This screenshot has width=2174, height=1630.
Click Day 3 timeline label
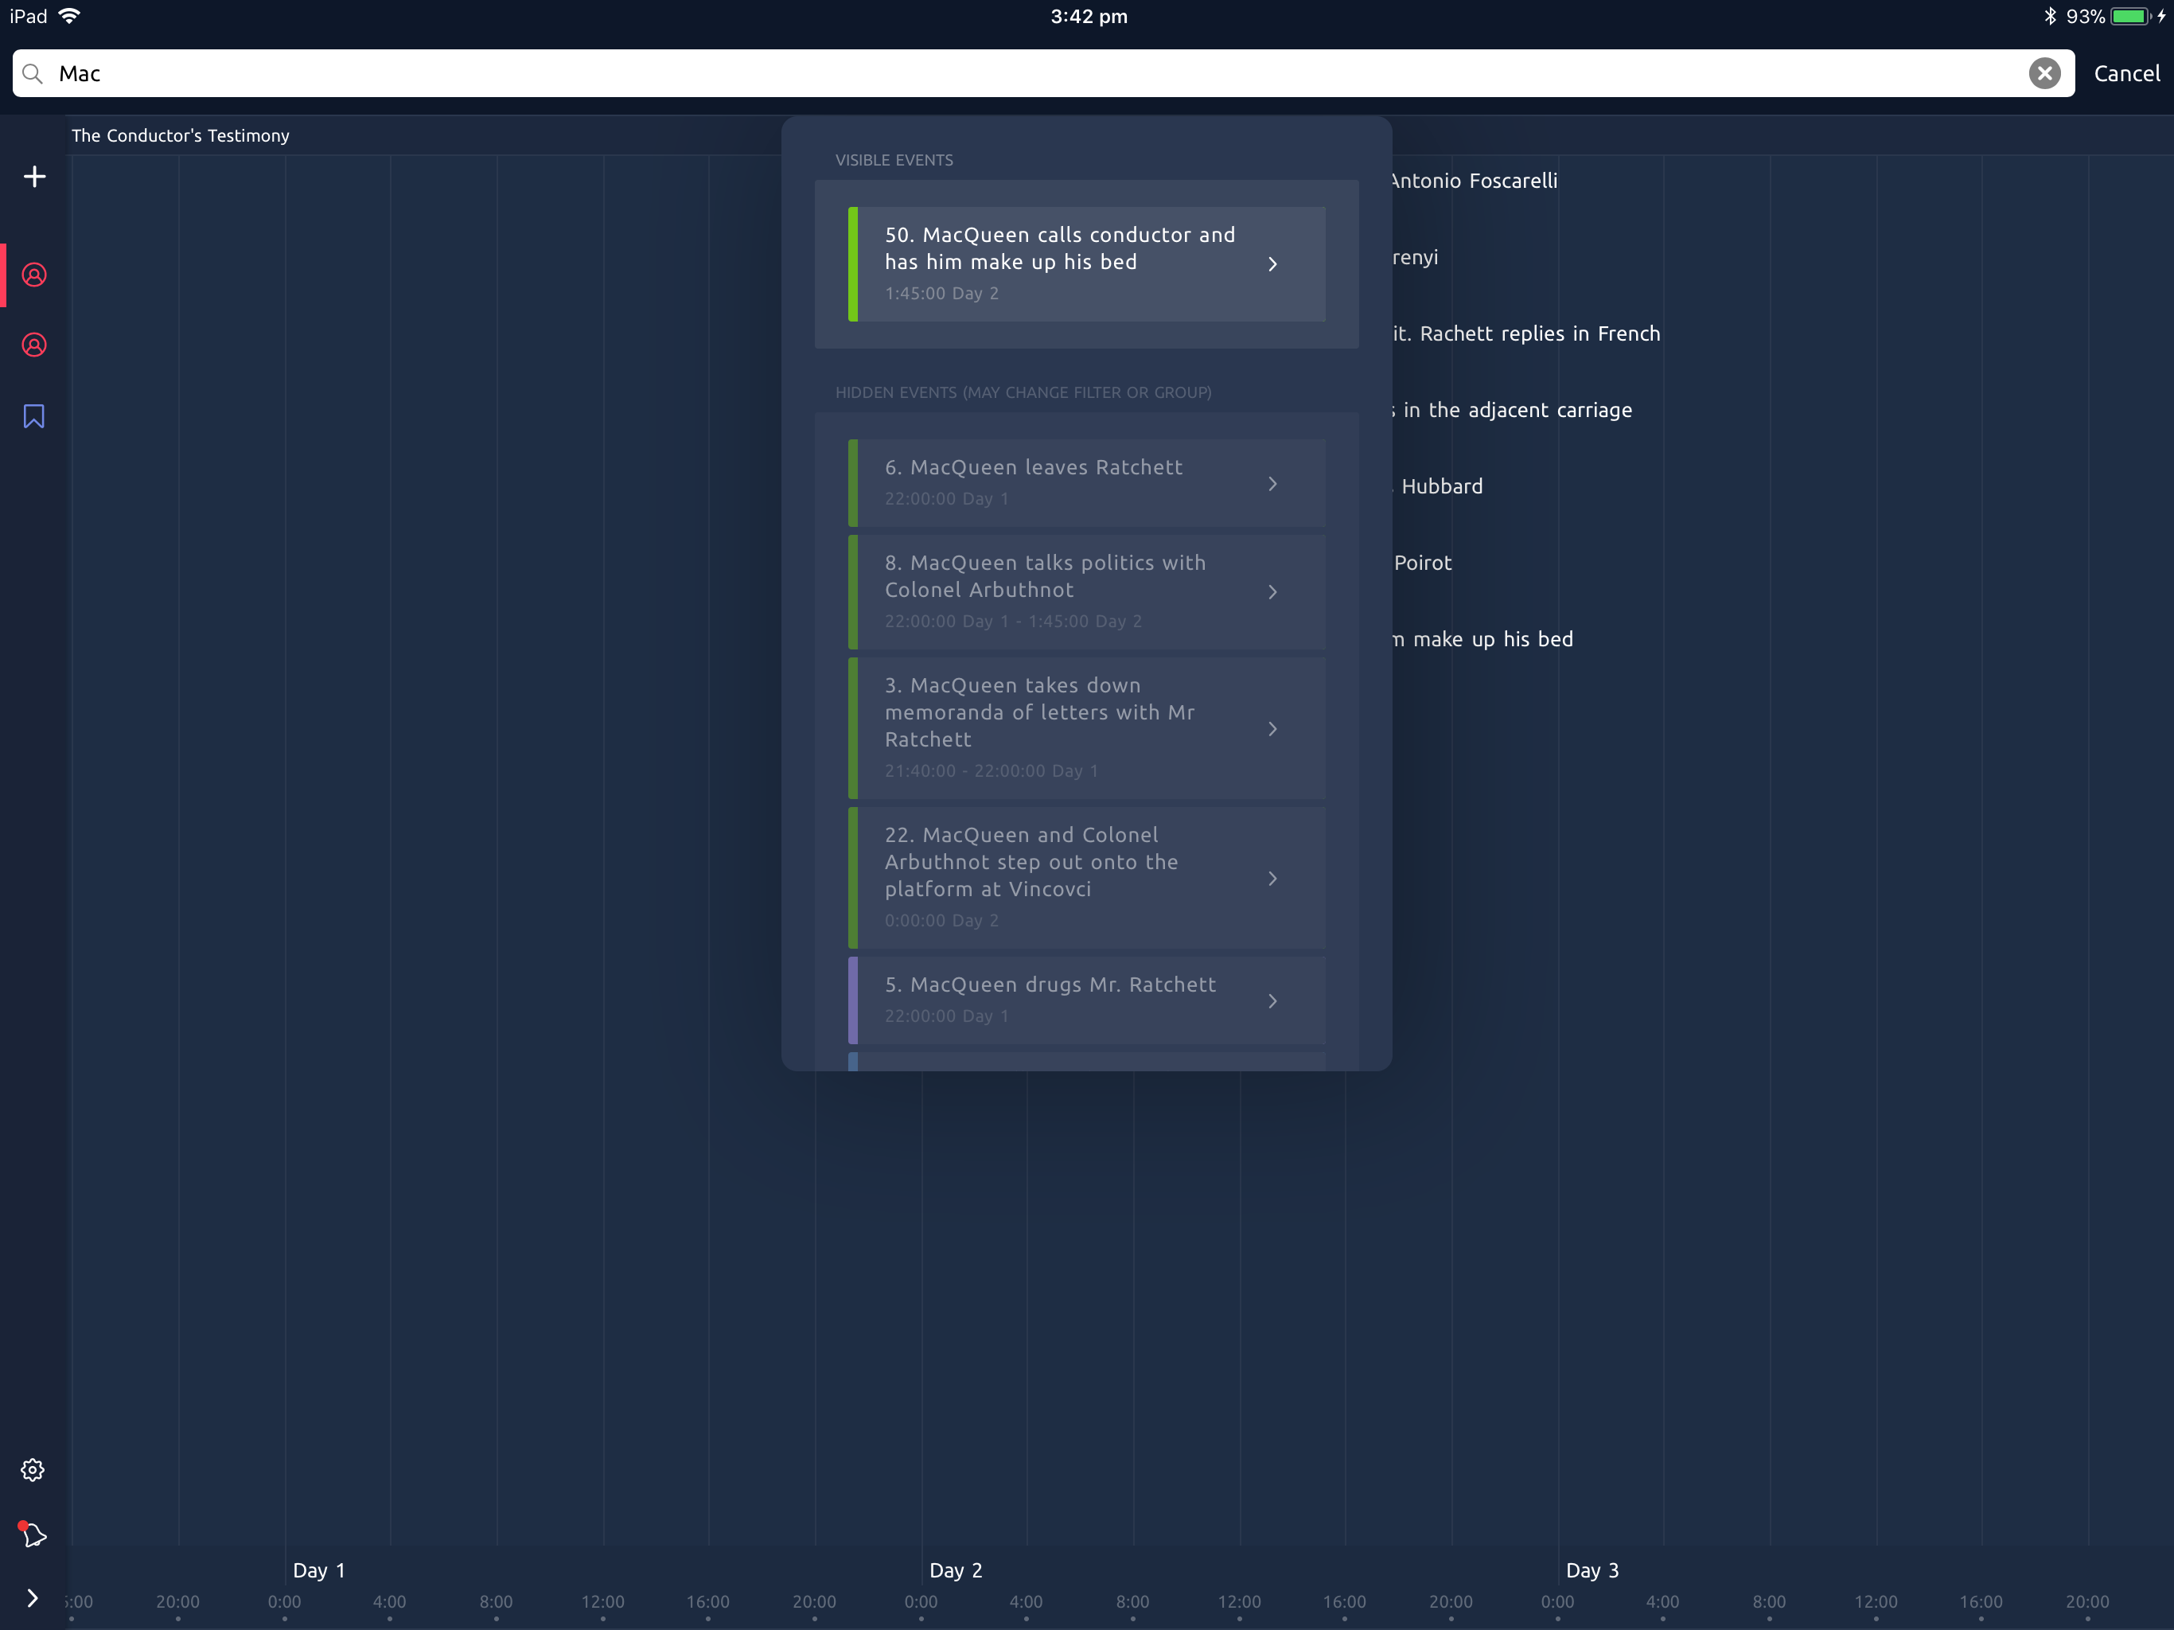coord(1592,1570)
